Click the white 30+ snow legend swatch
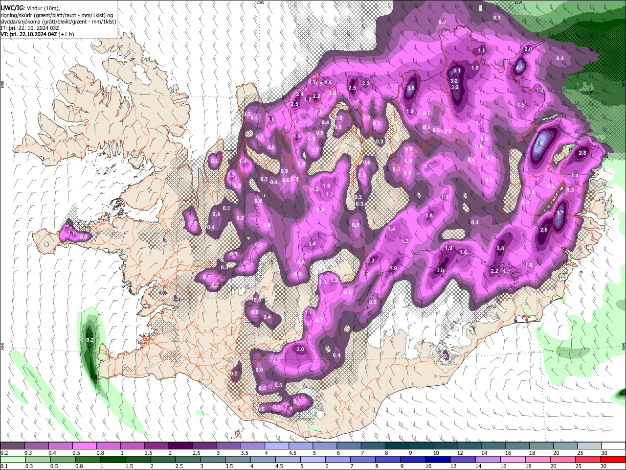Viewport: 626px width, 470px height. pos(613,446)
